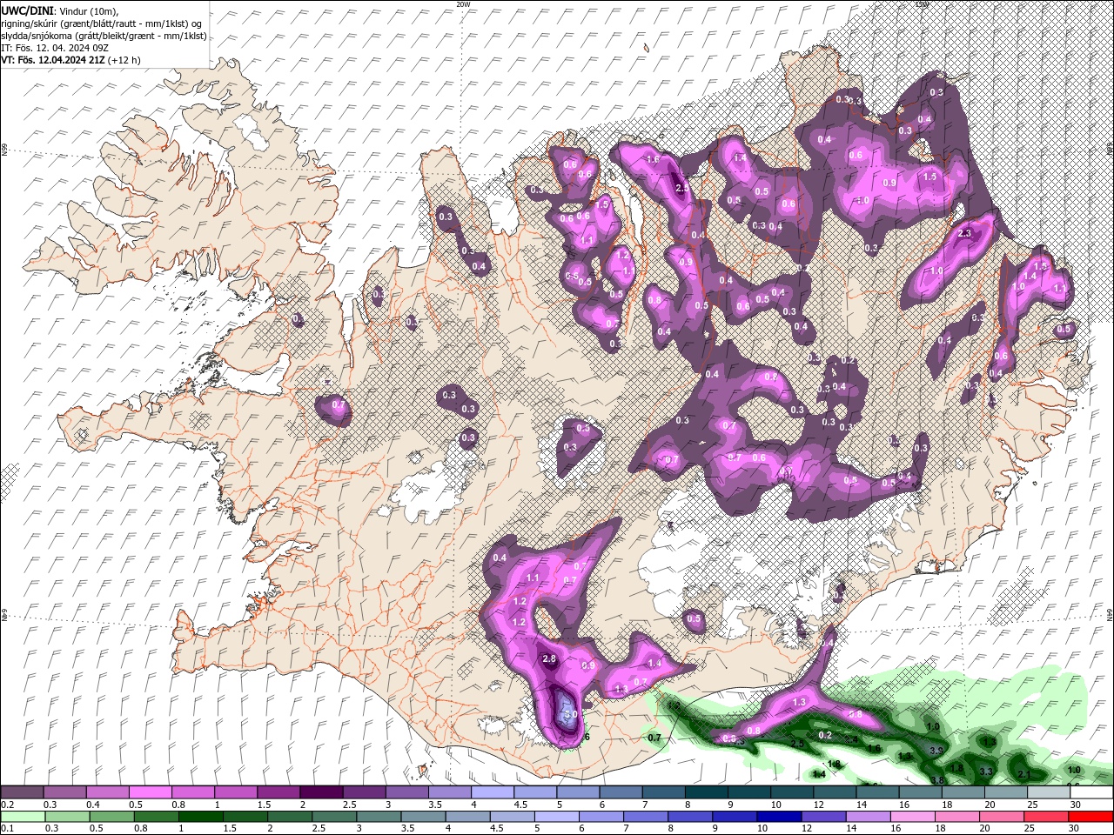Select the palest green rain swatch between 0.1 and 0.3
Image resolution: width=1114 pixels, height=835 pixels.
22,817
